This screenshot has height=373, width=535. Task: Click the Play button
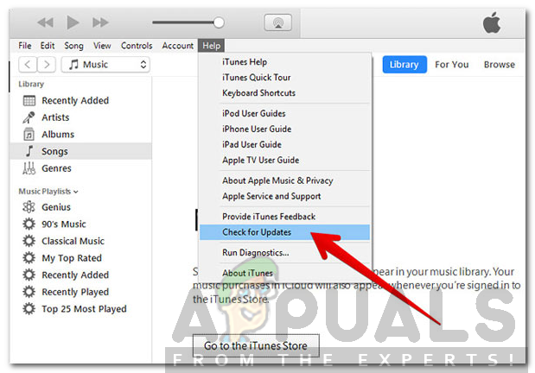pos(73,22)
